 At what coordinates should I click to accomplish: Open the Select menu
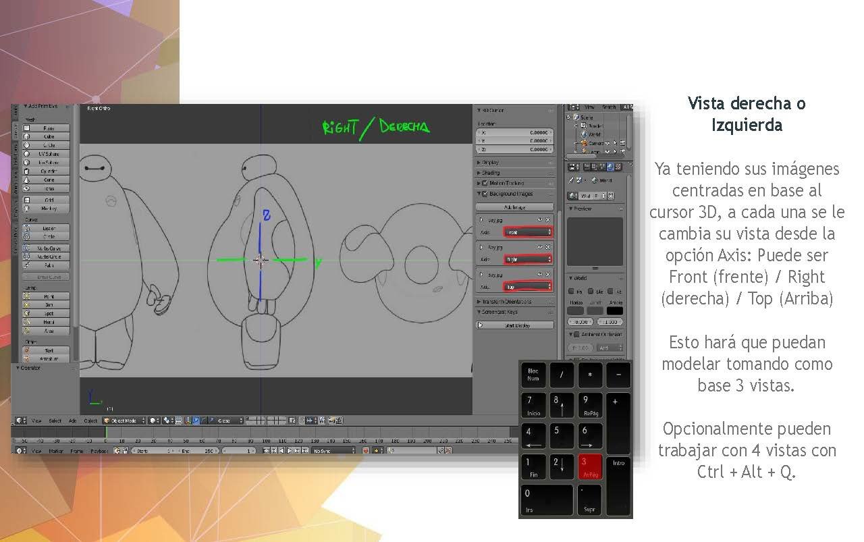point(55,421)
